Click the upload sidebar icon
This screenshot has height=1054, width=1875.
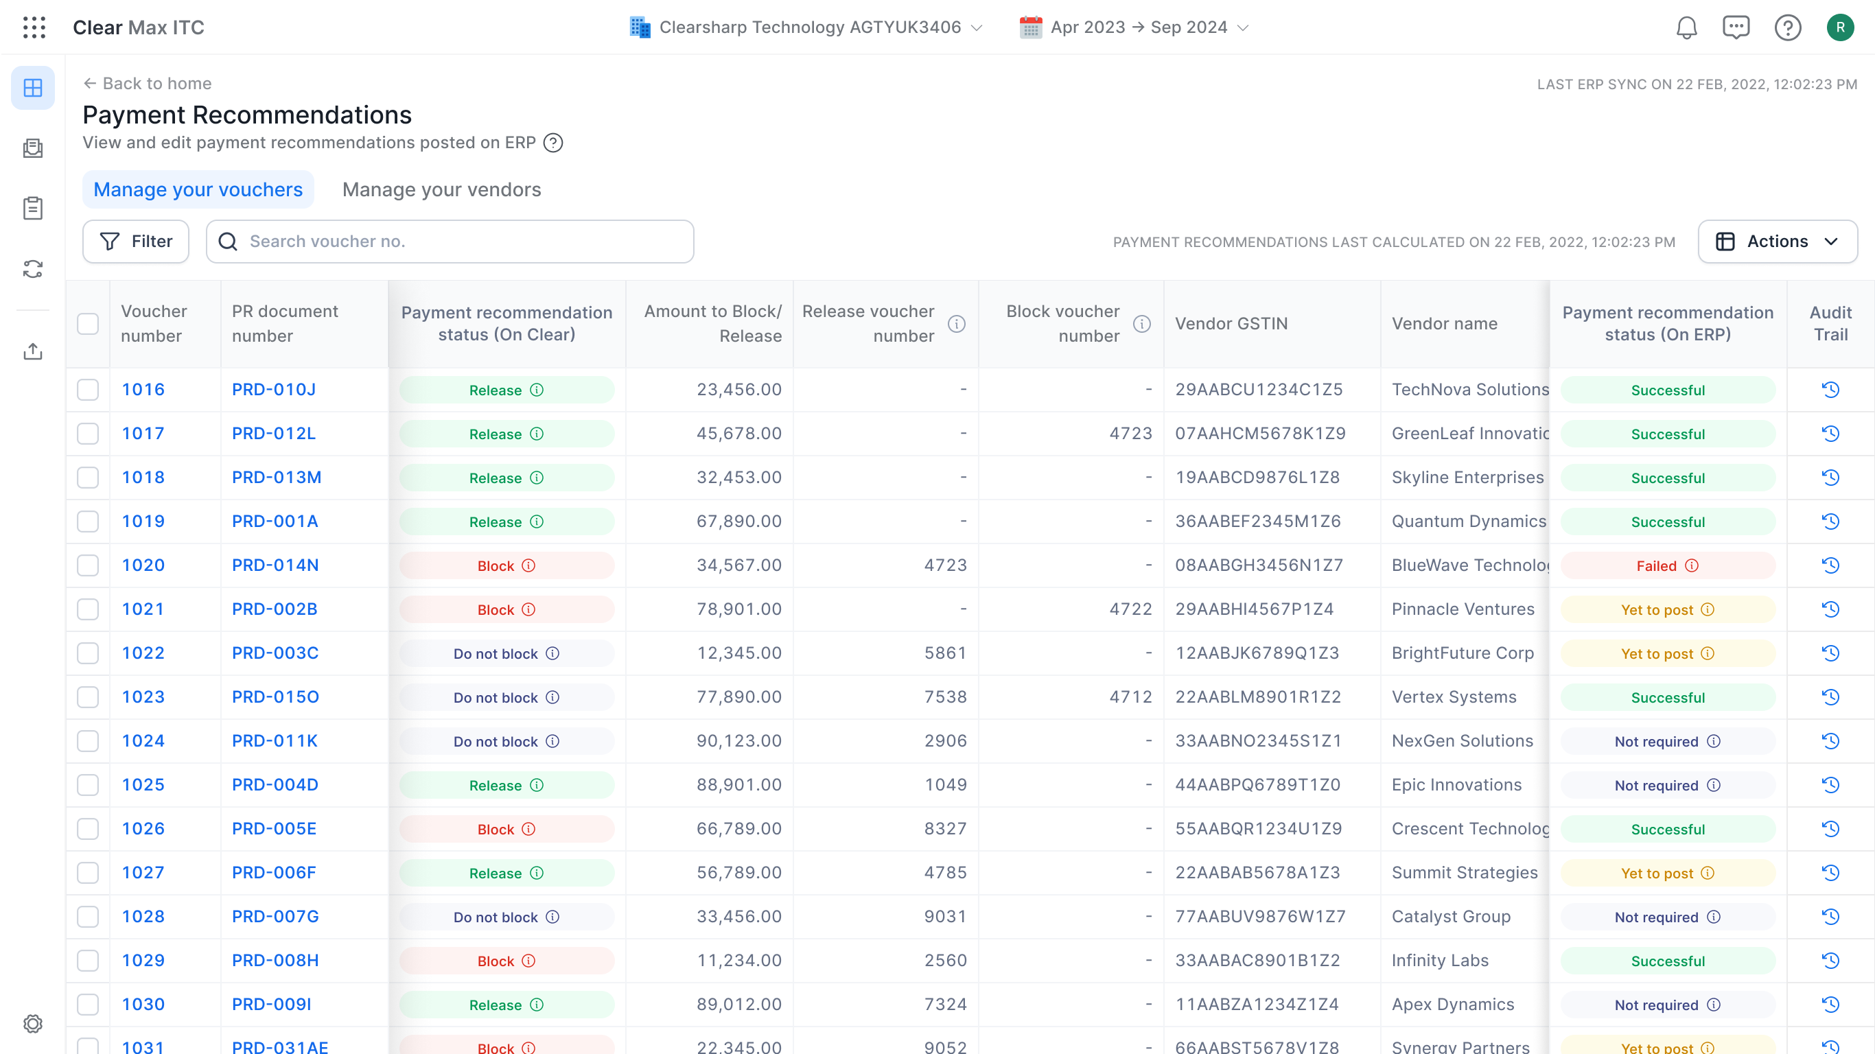coord(33,351)
